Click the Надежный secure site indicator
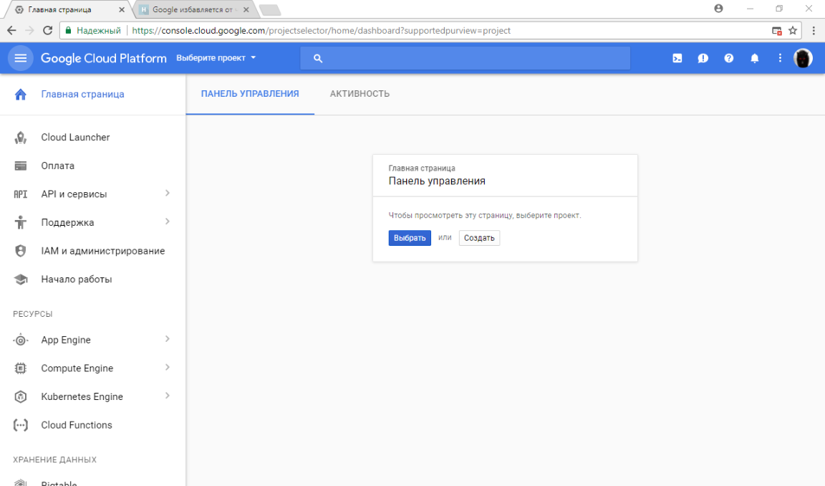825x486 pixels. (x=93, y=31)
